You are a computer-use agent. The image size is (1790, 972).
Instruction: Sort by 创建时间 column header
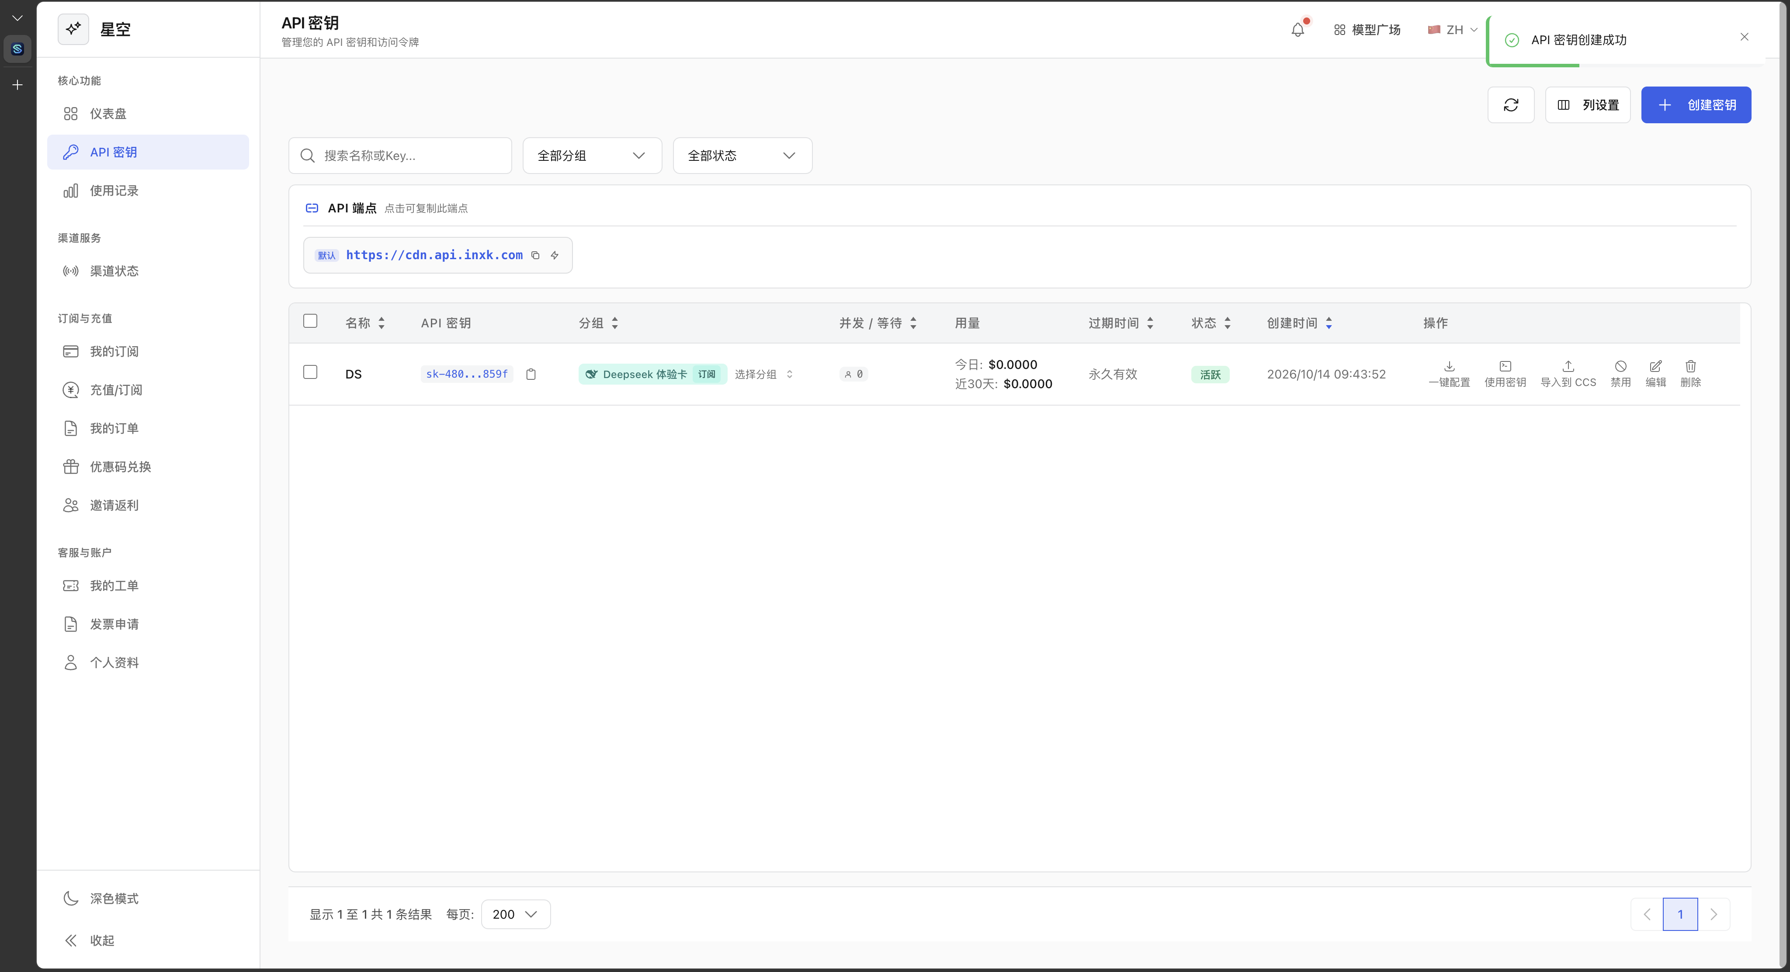1299,323
